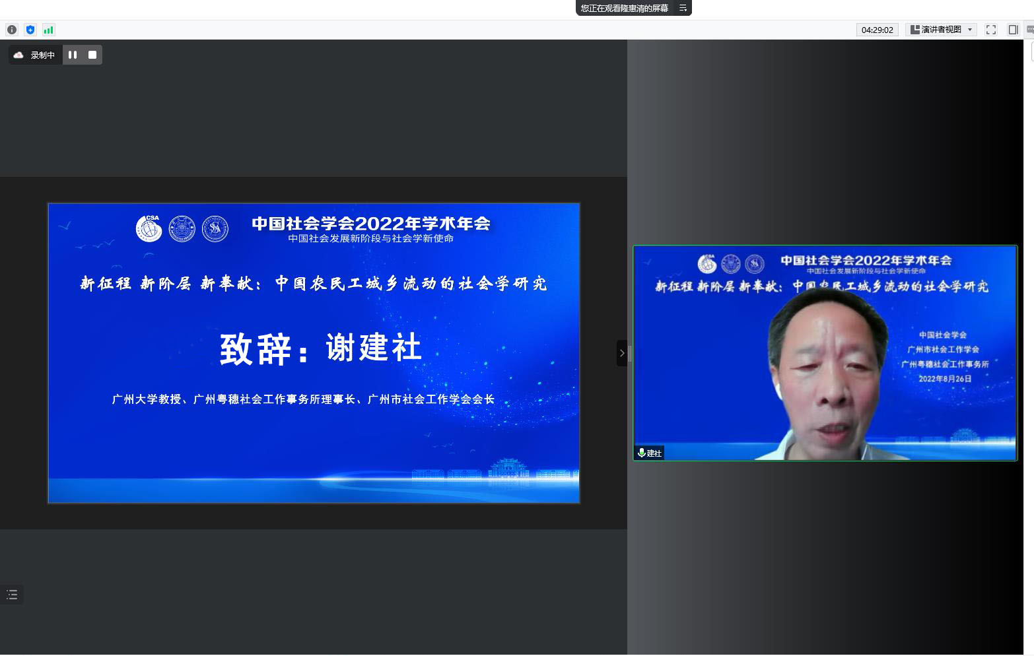The height and width of the screenshot is (656, 1034).
Task: Select the speaker video thumbnail
Action: [825, 353]
